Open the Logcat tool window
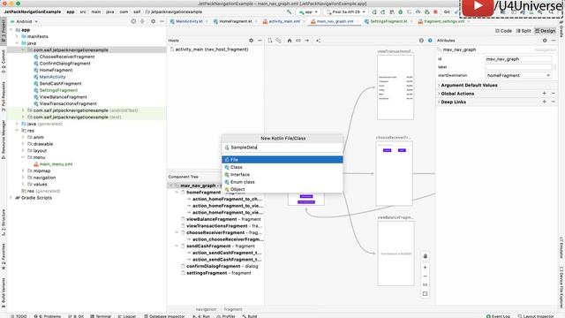565x318 pixels. click(x=127, y=316)
